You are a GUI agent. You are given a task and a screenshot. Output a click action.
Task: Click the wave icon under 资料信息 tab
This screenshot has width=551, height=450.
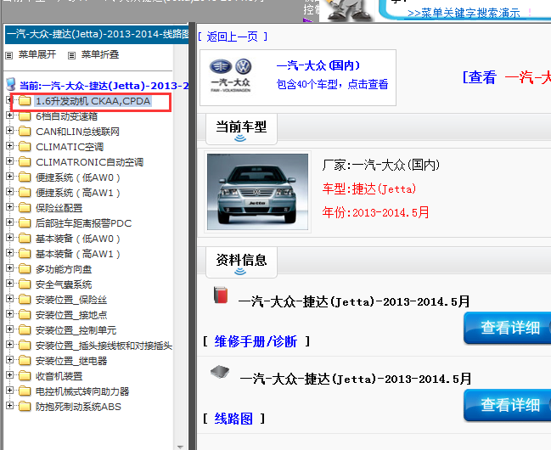click(x=240, y=272)
